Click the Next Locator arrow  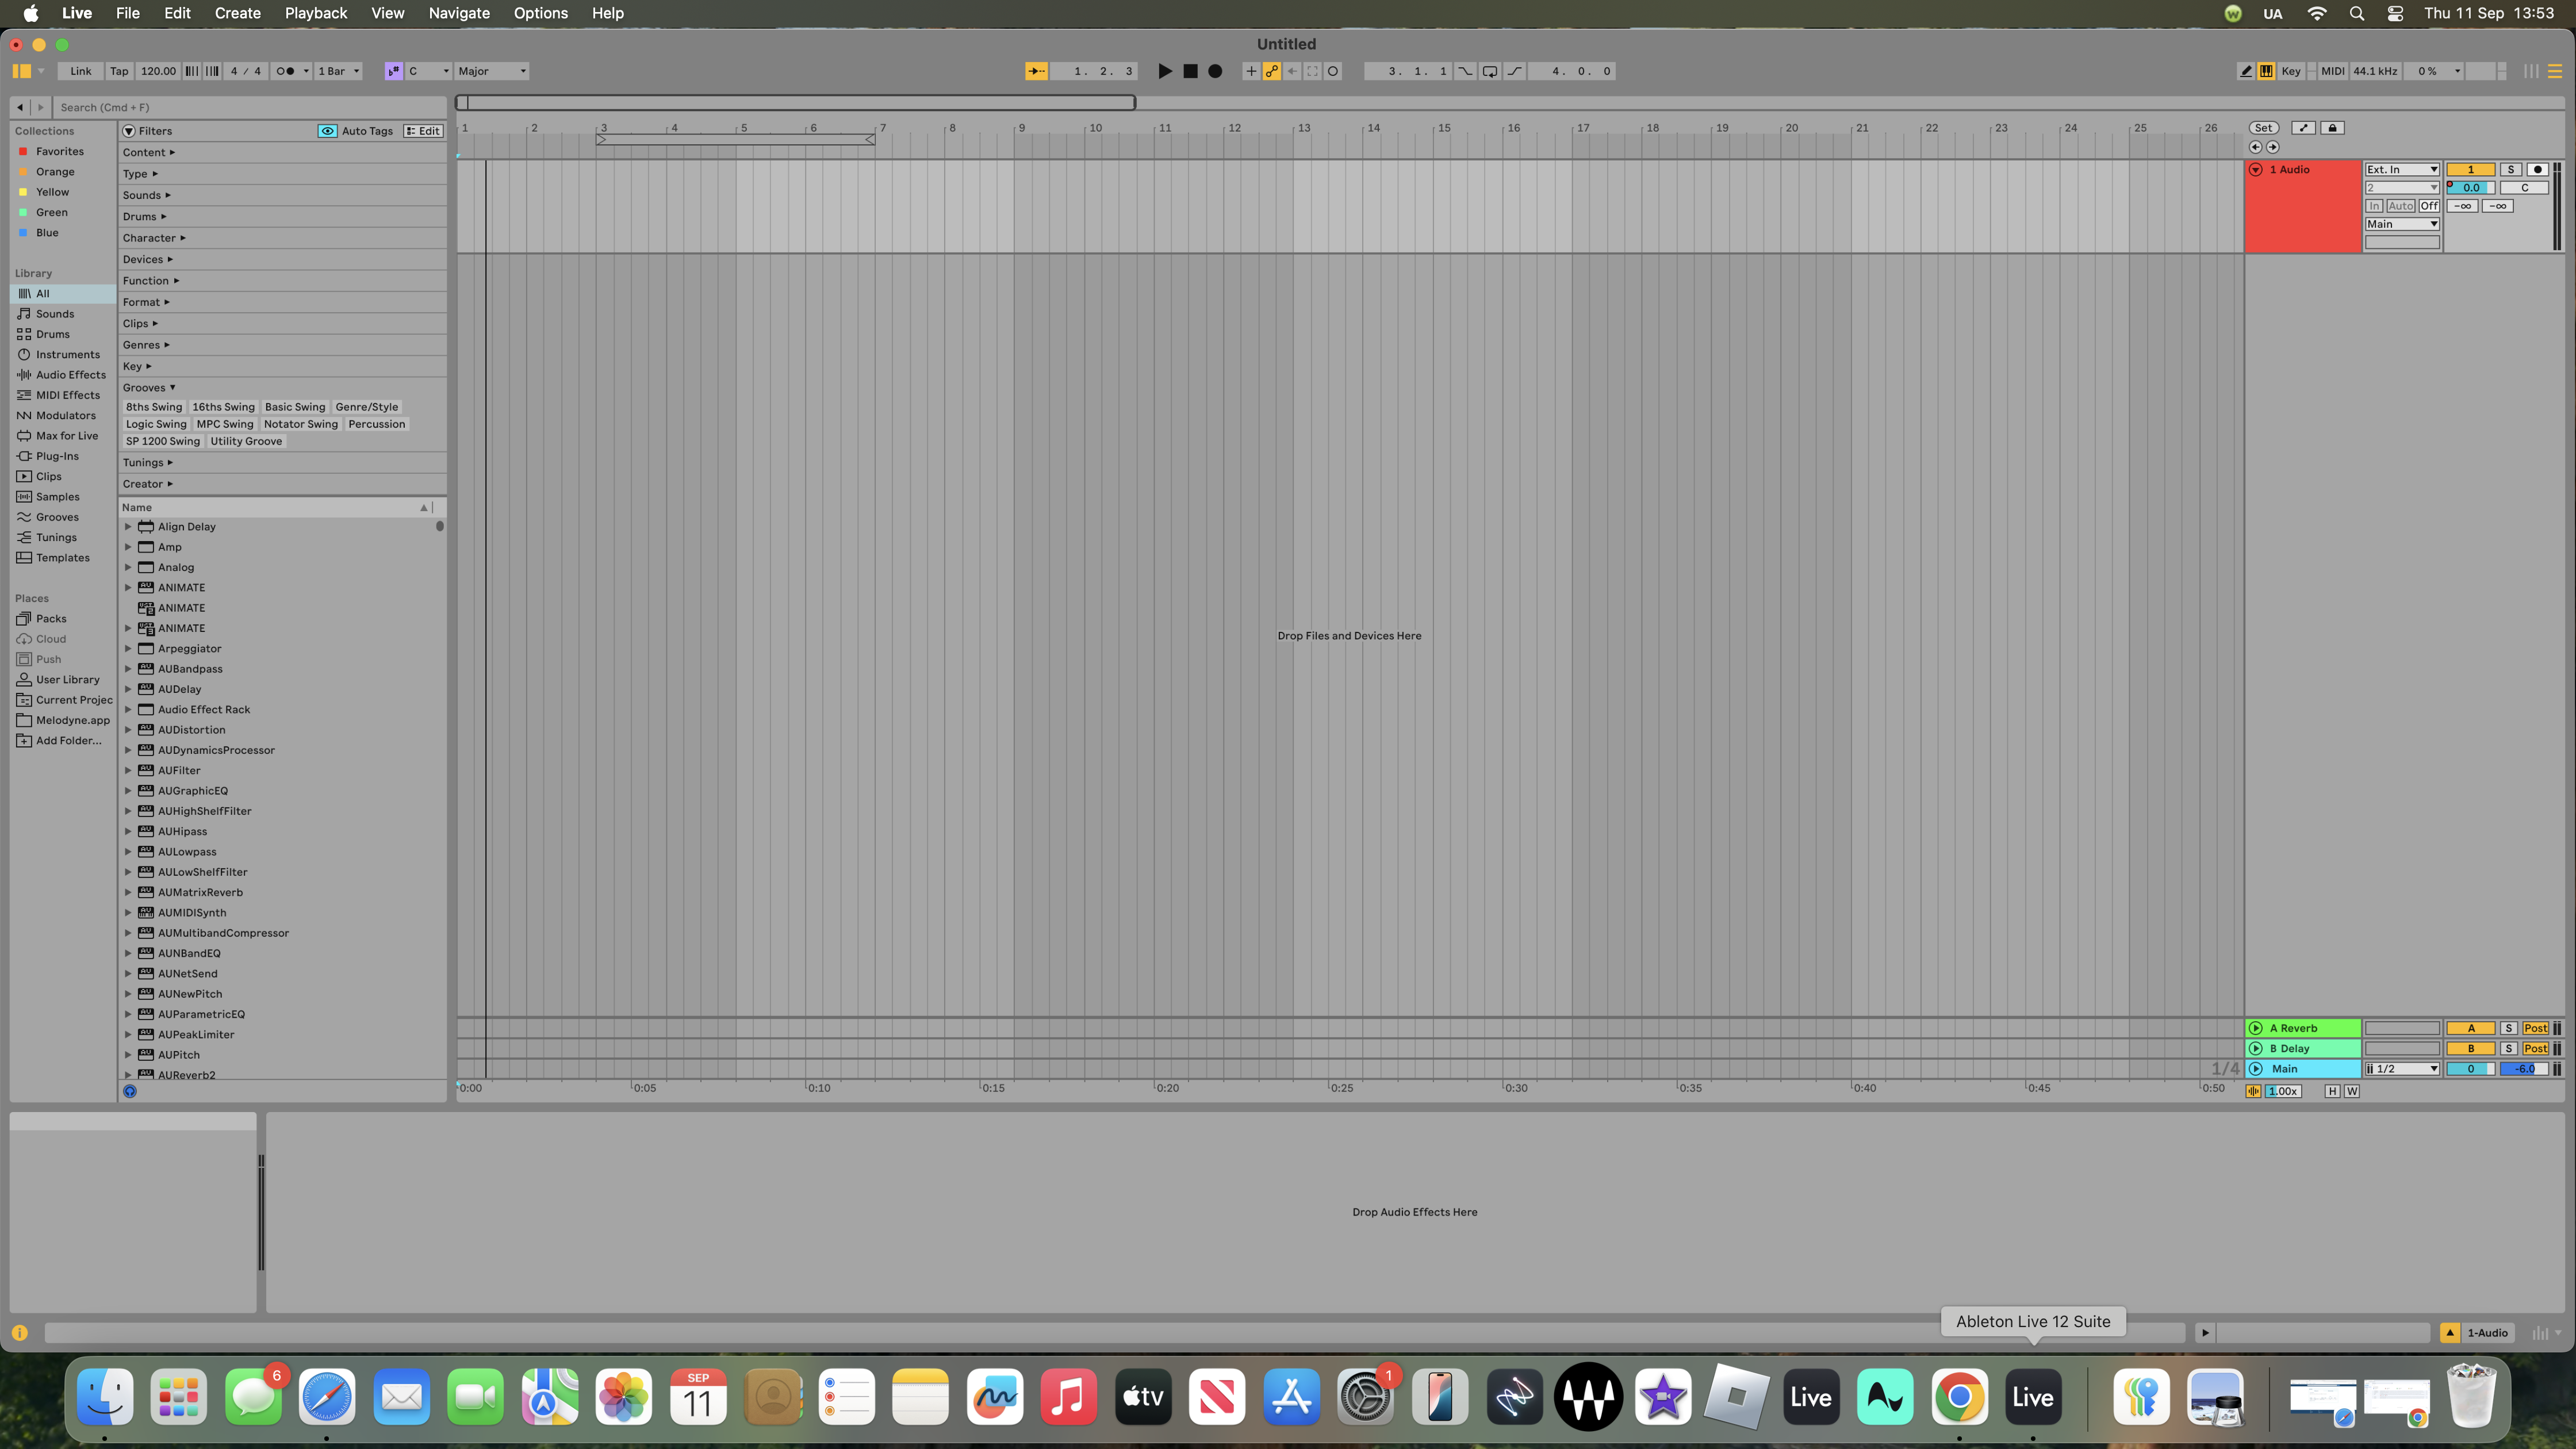(2272, 147)
